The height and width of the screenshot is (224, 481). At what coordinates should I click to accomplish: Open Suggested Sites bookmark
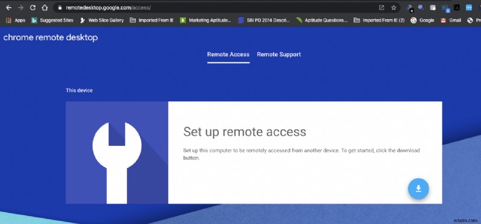pyautogui.click(x=52, y=20)
